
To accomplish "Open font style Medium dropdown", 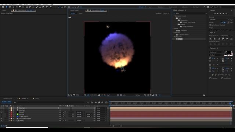I will coord(216,55).
